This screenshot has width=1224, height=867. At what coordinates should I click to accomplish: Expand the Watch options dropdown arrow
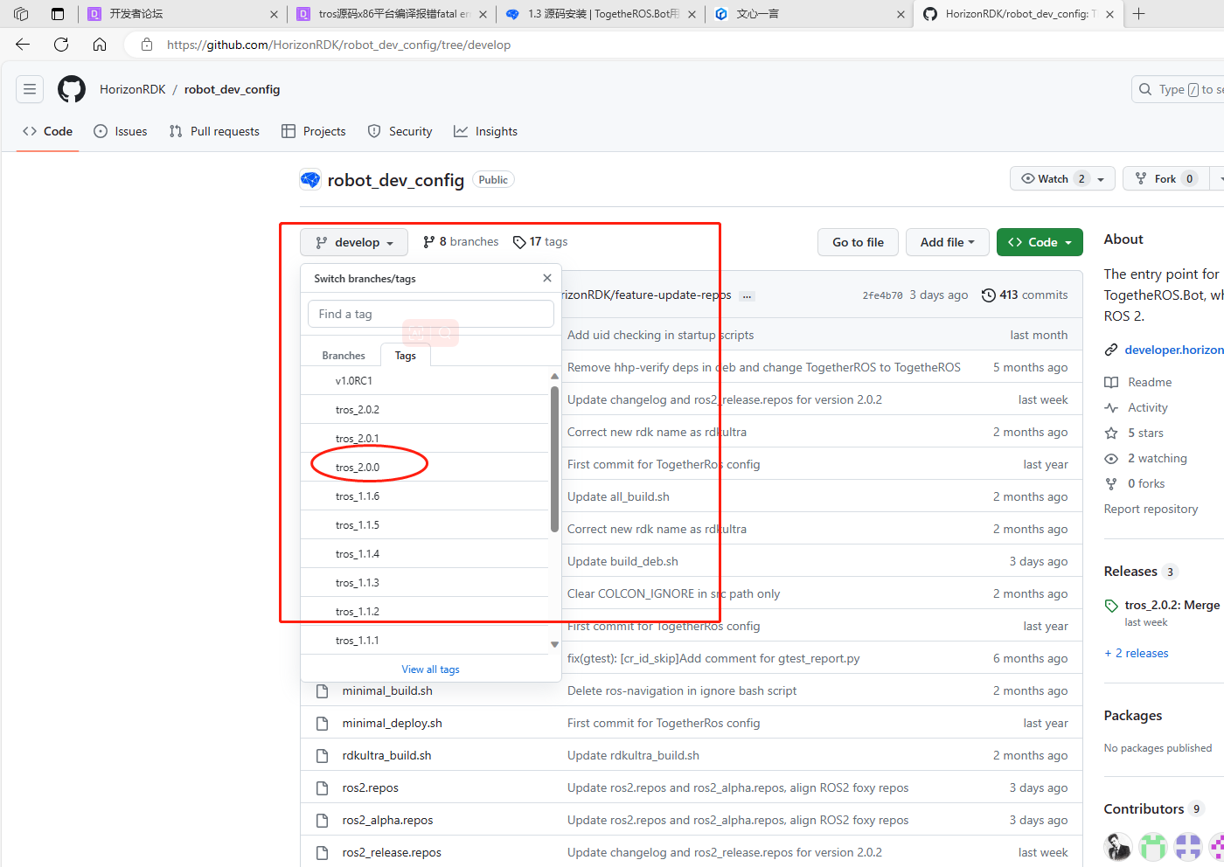pyautogui.click(x=1101, y=179)
